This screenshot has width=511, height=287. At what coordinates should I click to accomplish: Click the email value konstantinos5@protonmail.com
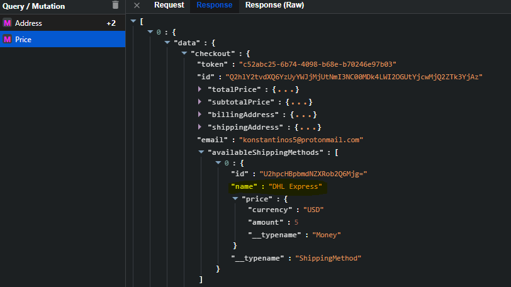click(x=301, y=140)
